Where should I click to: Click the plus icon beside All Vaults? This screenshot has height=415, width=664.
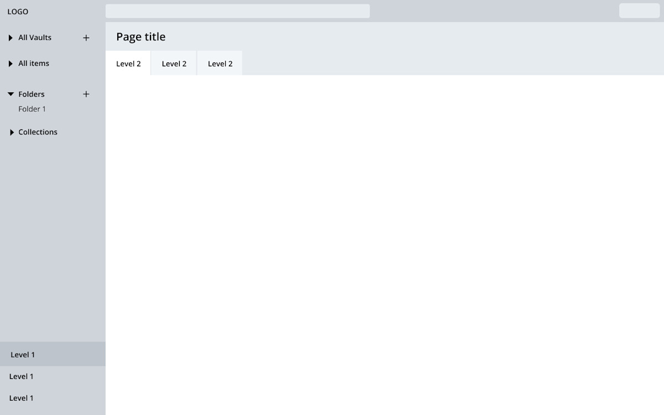[x=86, y=38]
